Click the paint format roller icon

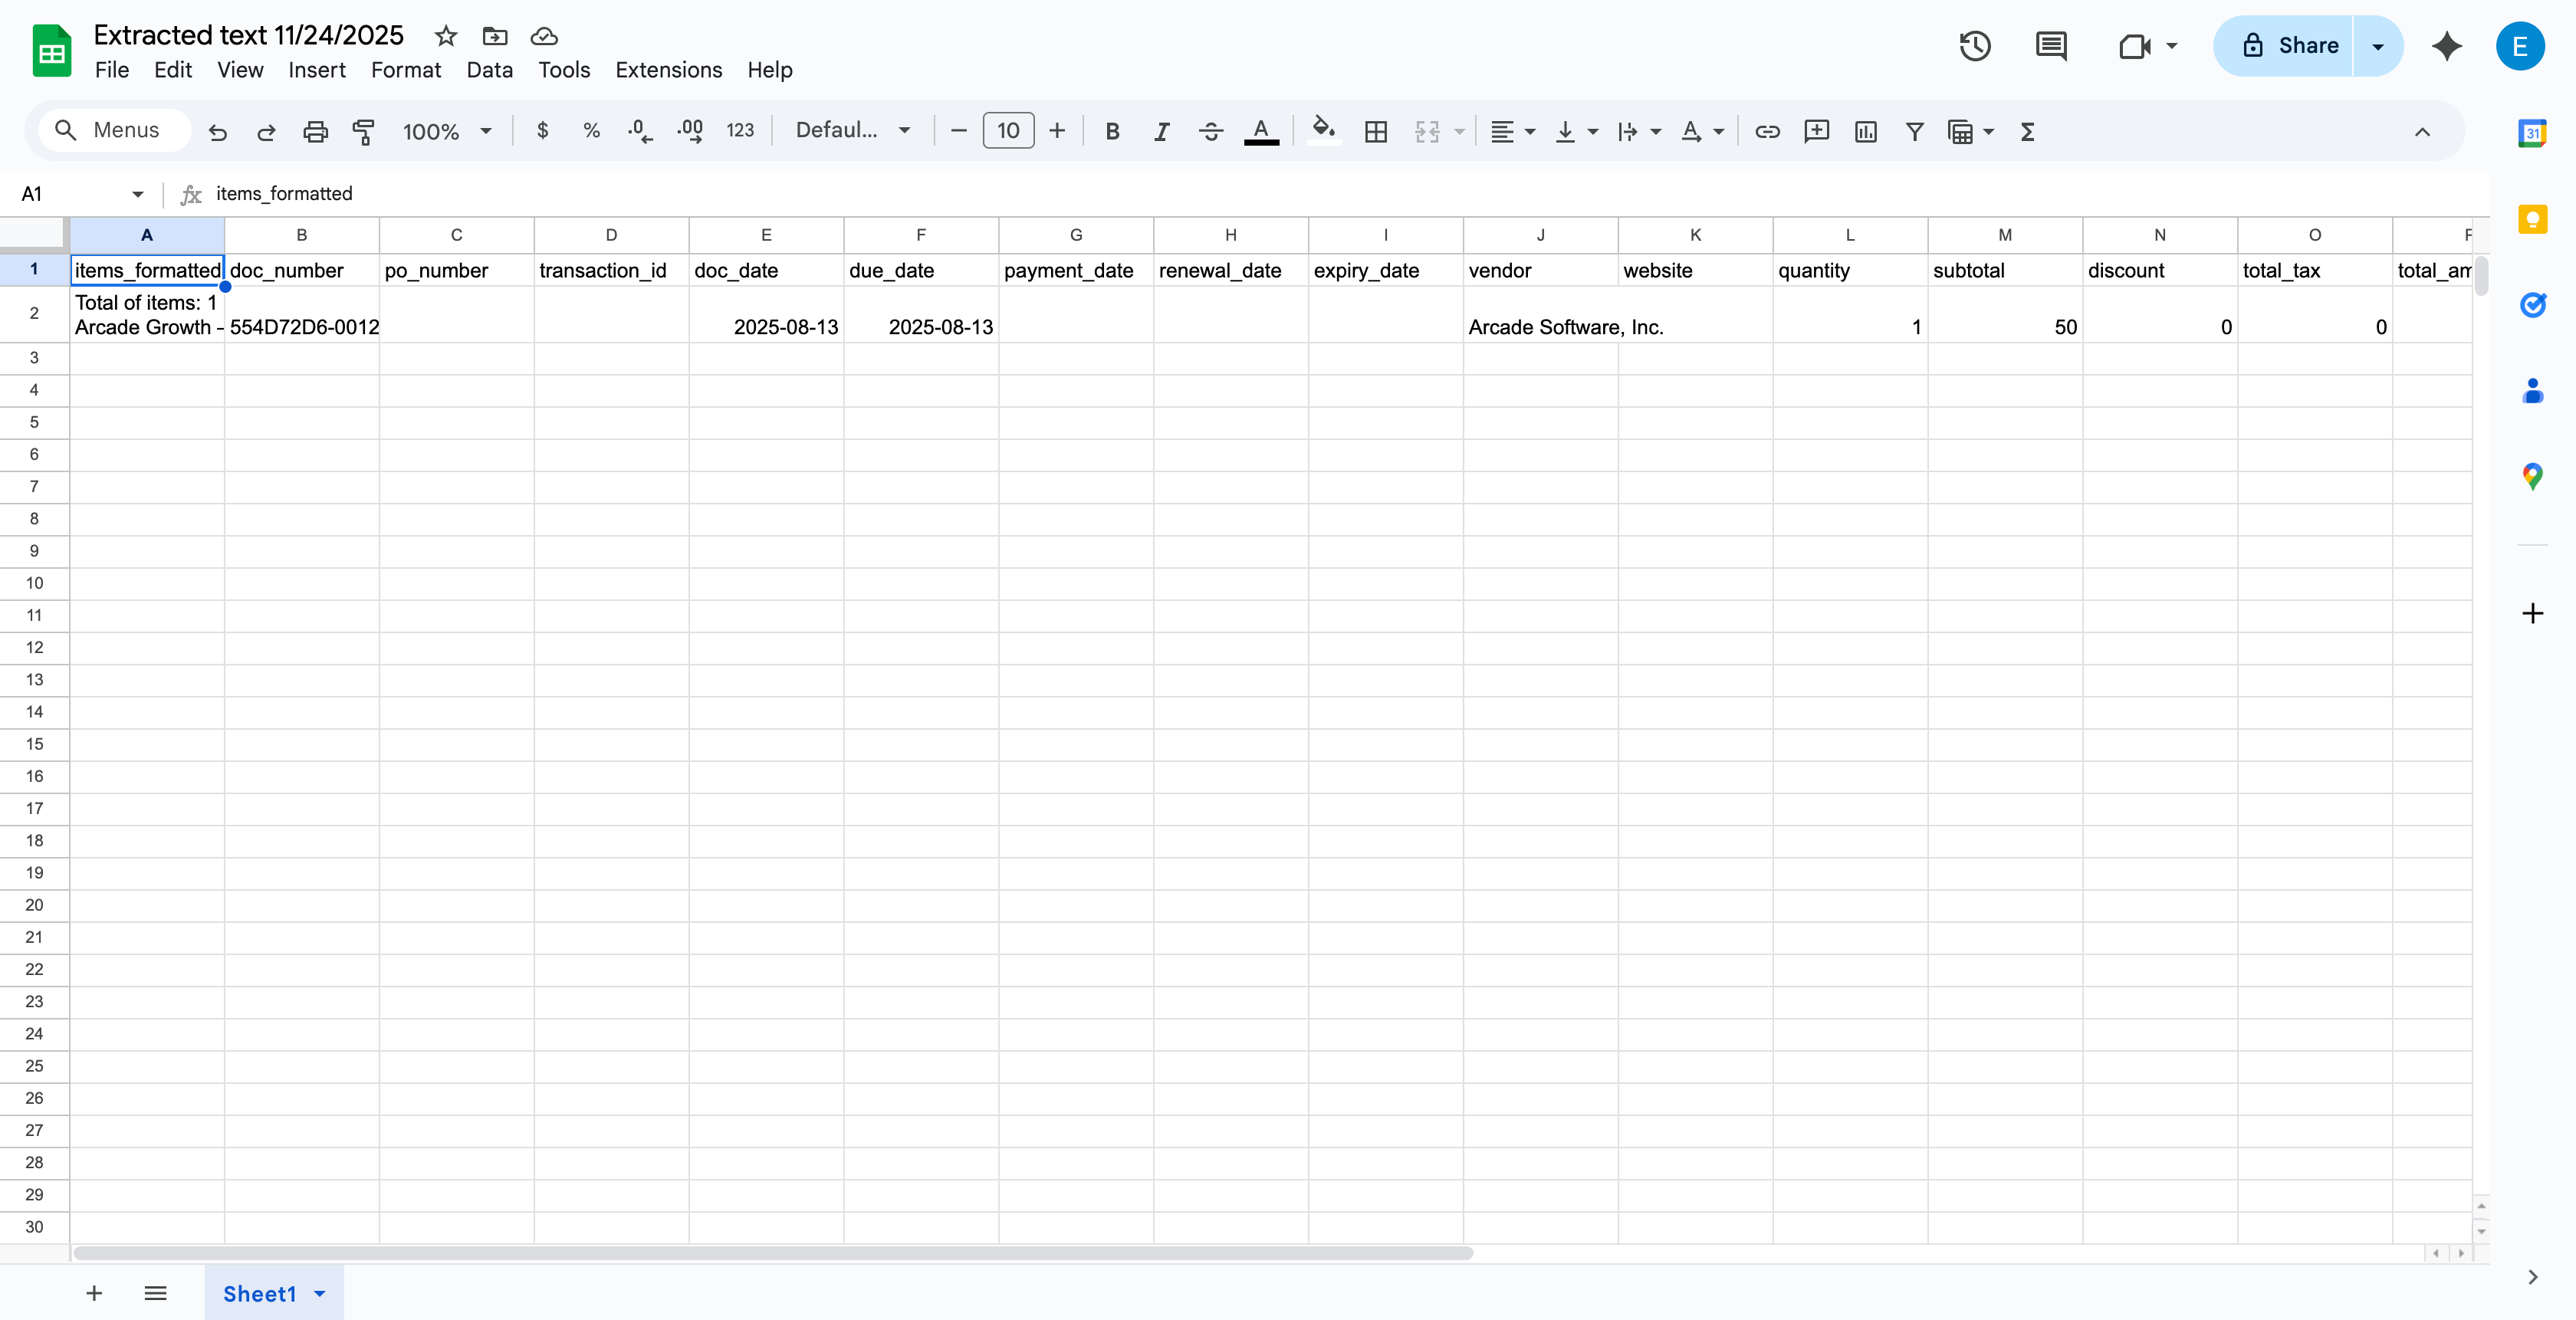coord(364,131)
